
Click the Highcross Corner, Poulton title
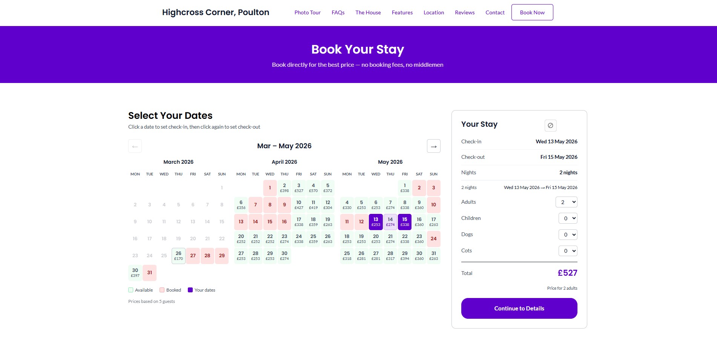[215, 12]
